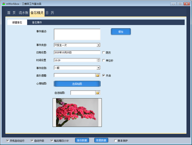This screenshot has width=192, height=145.
Task: Close the mWorkbox window
Action: [187, 4]
